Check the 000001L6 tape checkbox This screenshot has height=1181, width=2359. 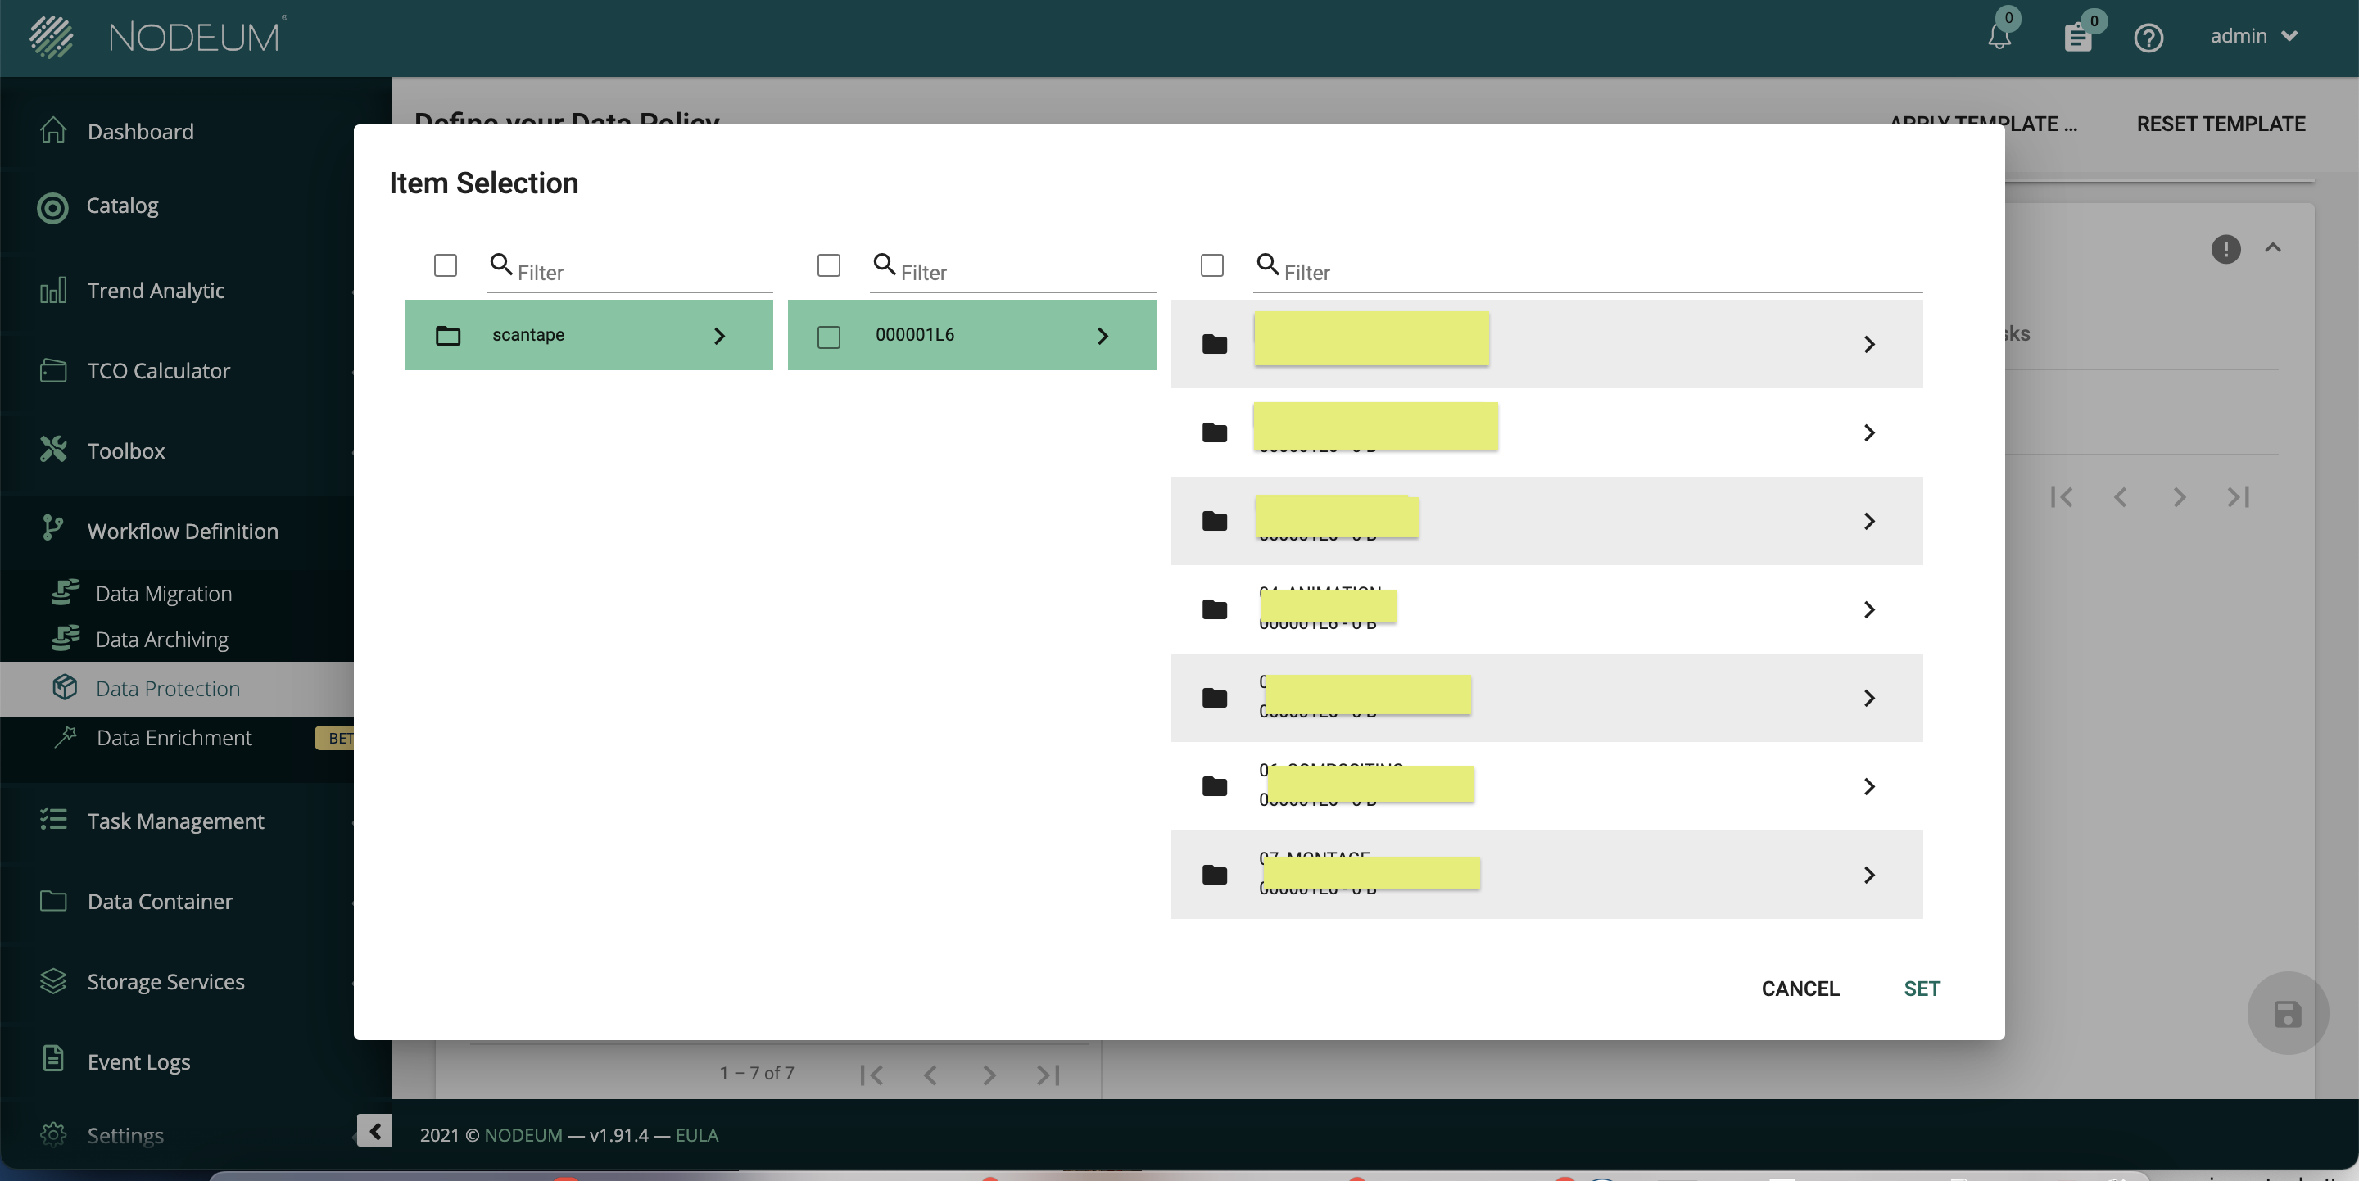click(829, 337)
